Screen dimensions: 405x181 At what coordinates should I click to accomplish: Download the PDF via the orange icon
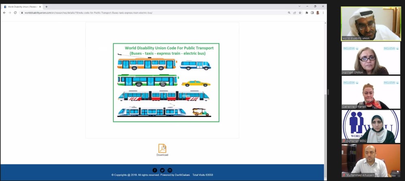click(162, 148)
